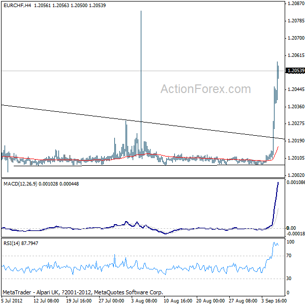The width and height of the screenshot is (305, 305).
Task: Click the price axis value 1.20275
Action: pos(296,124)
